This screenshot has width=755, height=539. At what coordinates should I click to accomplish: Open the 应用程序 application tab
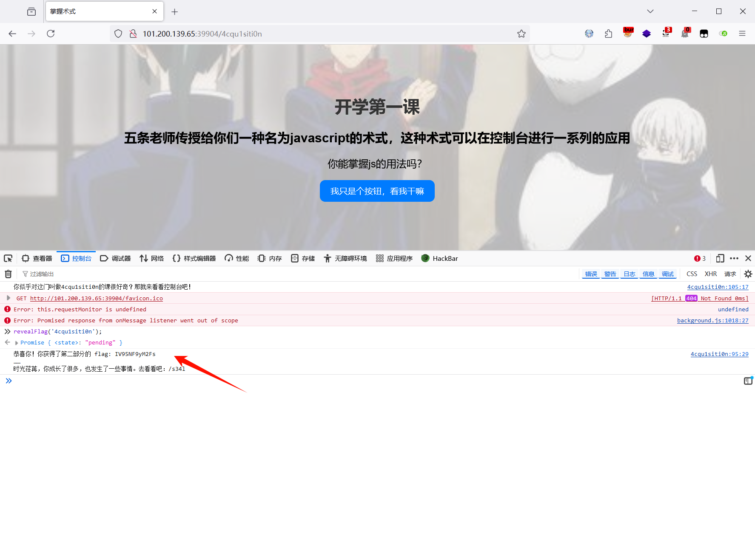pyautogui.click(x=394, y=258)
